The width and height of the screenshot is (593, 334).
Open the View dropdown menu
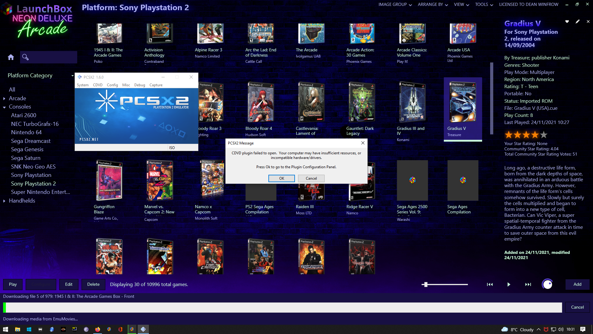click(461, 5)
